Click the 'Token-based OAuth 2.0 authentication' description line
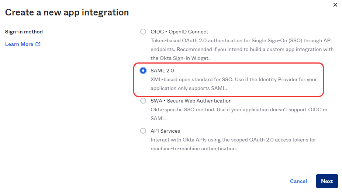 click(x=241, y=41)
